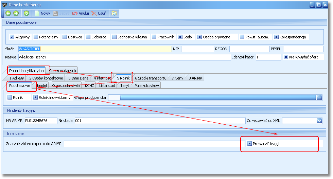The height and width of the screenshot is (179, 333).
Task: Switch to Centrum danych tab
Action: coord(63,71)
